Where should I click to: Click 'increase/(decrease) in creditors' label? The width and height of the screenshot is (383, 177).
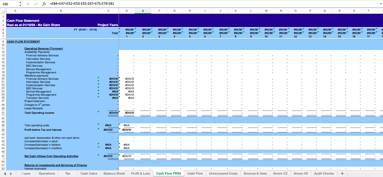(x=43, y=148)
